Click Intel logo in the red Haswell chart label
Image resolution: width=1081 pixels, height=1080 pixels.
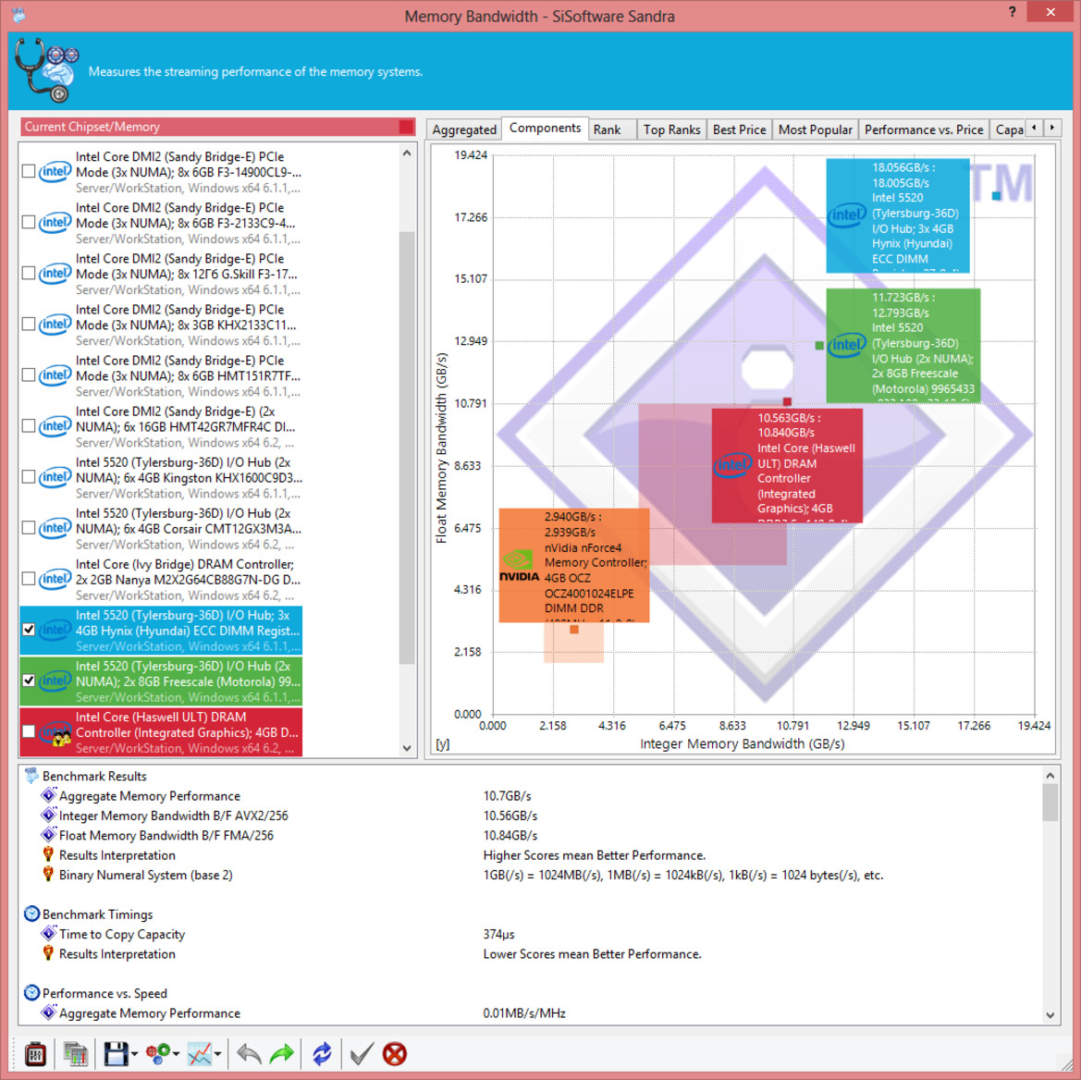pyautogui.click(x=733, y=464)
